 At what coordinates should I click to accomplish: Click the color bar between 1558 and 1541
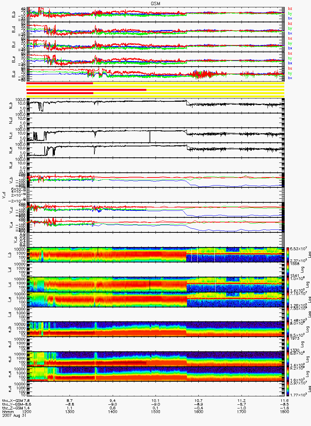[287, 269]
